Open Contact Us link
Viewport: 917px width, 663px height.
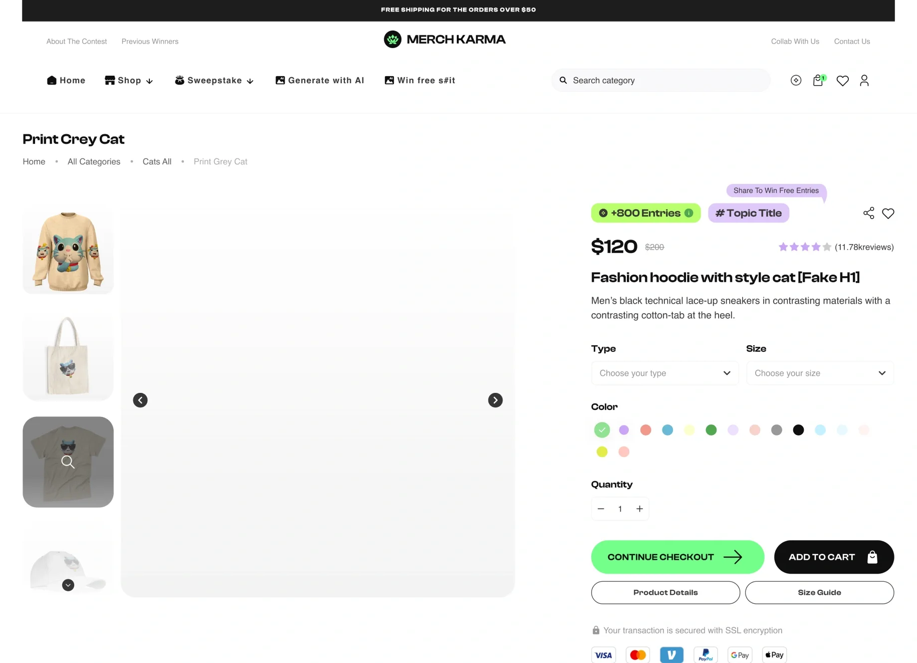(852, 42)
